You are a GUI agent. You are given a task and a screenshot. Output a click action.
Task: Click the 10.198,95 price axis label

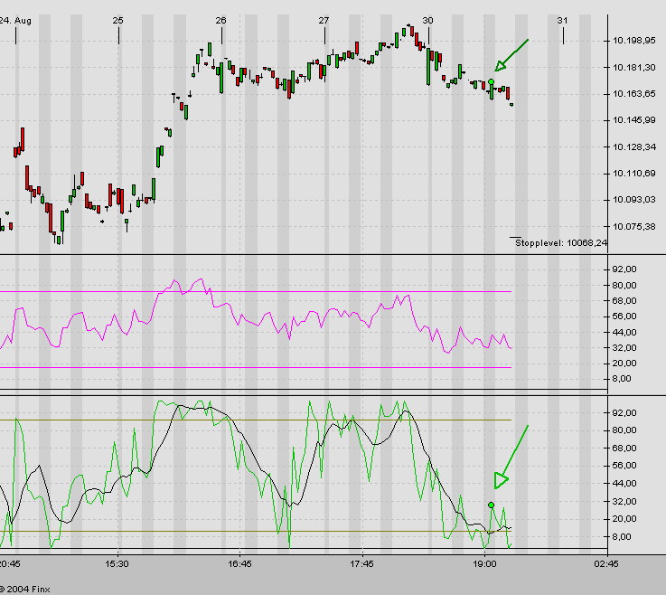633,41
